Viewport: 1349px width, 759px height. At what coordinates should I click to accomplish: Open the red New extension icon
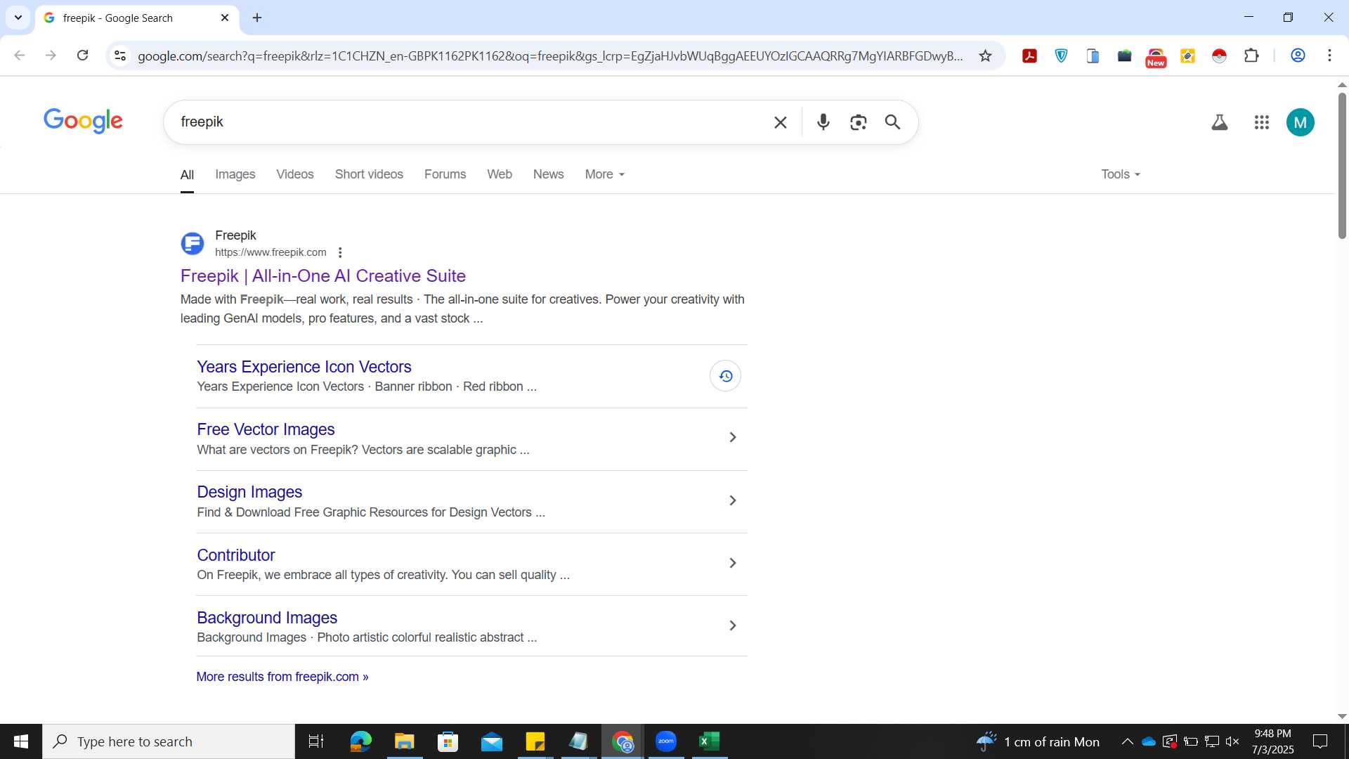click(1156, 57)
